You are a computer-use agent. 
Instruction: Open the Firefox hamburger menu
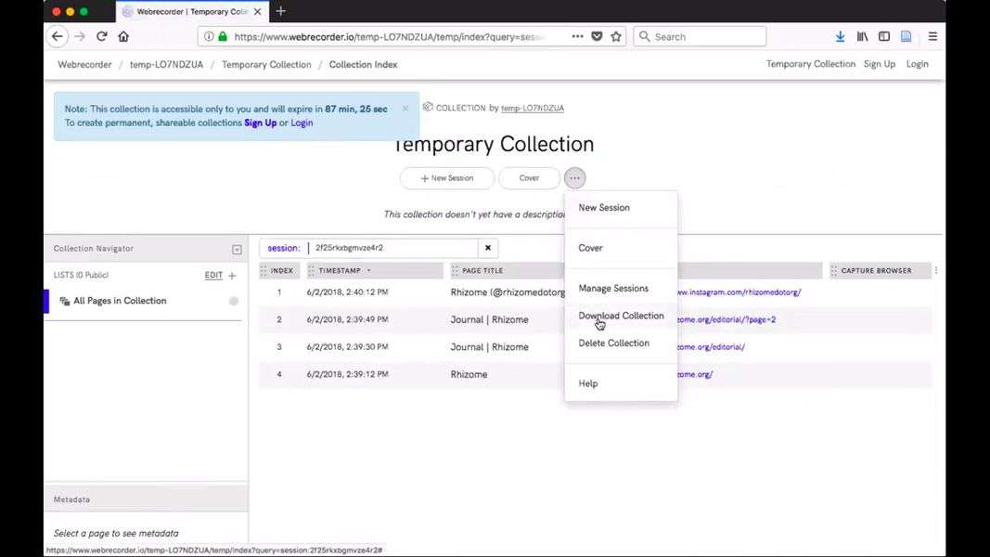(x=932, y=36)
